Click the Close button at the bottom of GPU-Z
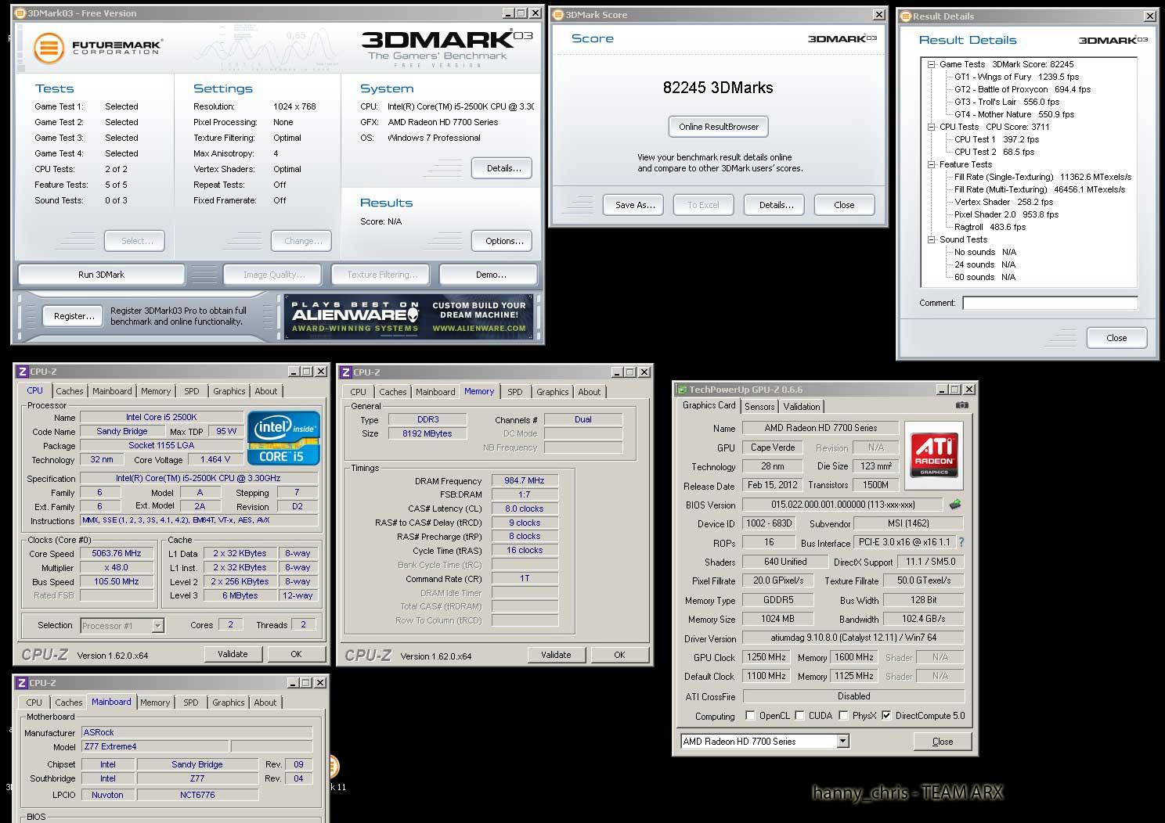This screenshot has height=823, width=1165. tap(943, 742)
